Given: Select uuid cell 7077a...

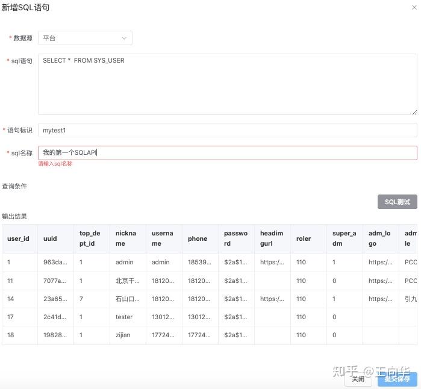Looking at the screenshot, I should [x=54, y=281].
